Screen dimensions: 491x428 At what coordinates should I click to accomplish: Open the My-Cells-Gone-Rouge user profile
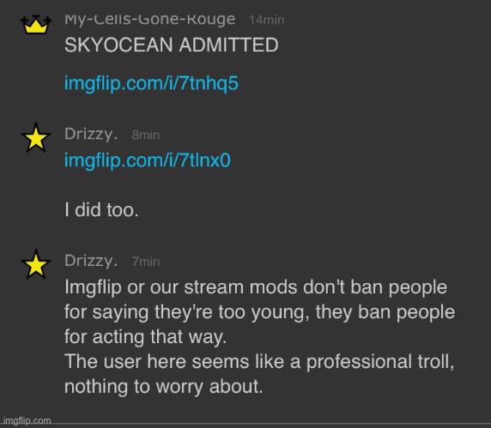(149, 20)
